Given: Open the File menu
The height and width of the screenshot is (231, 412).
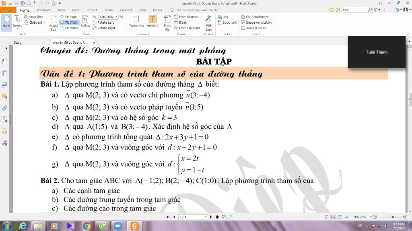Looking at the screenshot, I should pos(8,10).
